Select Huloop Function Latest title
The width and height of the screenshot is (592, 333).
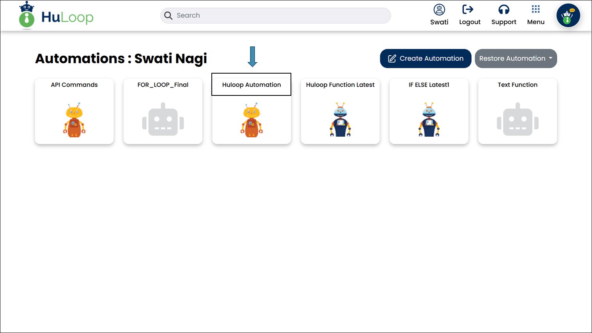340,85
